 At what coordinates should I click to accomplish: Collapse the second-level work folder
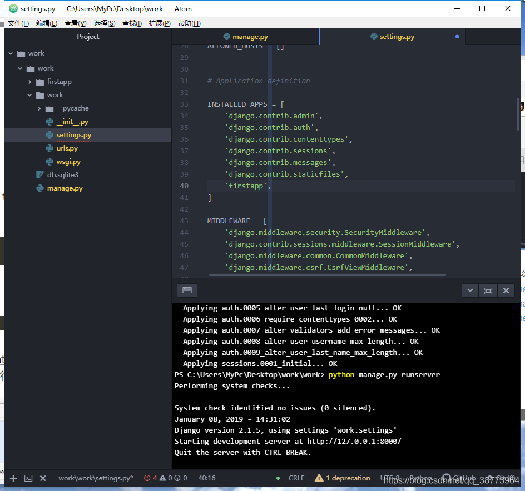coord(20,68)
